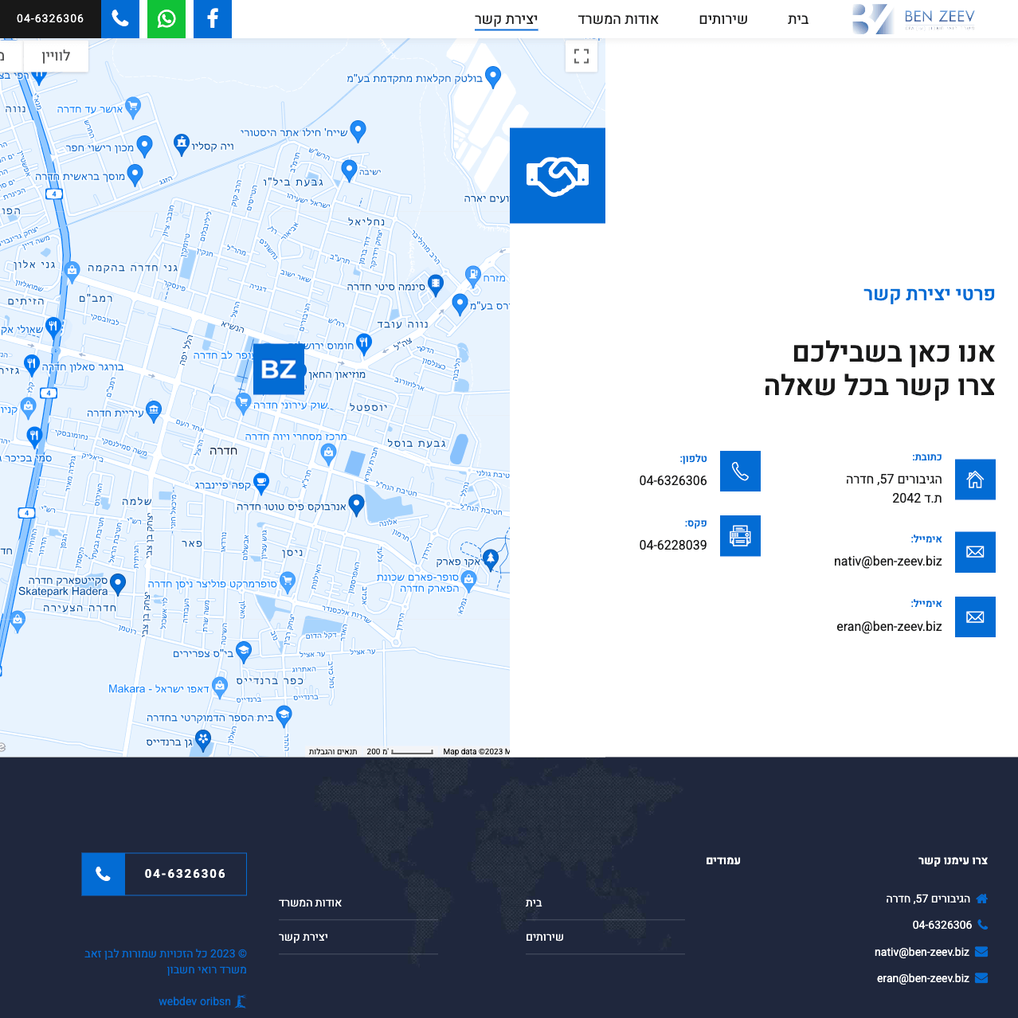The height and width of the screenshot is (1018, 1018).
Task: Click the house address icon
Action: (975, 480)
